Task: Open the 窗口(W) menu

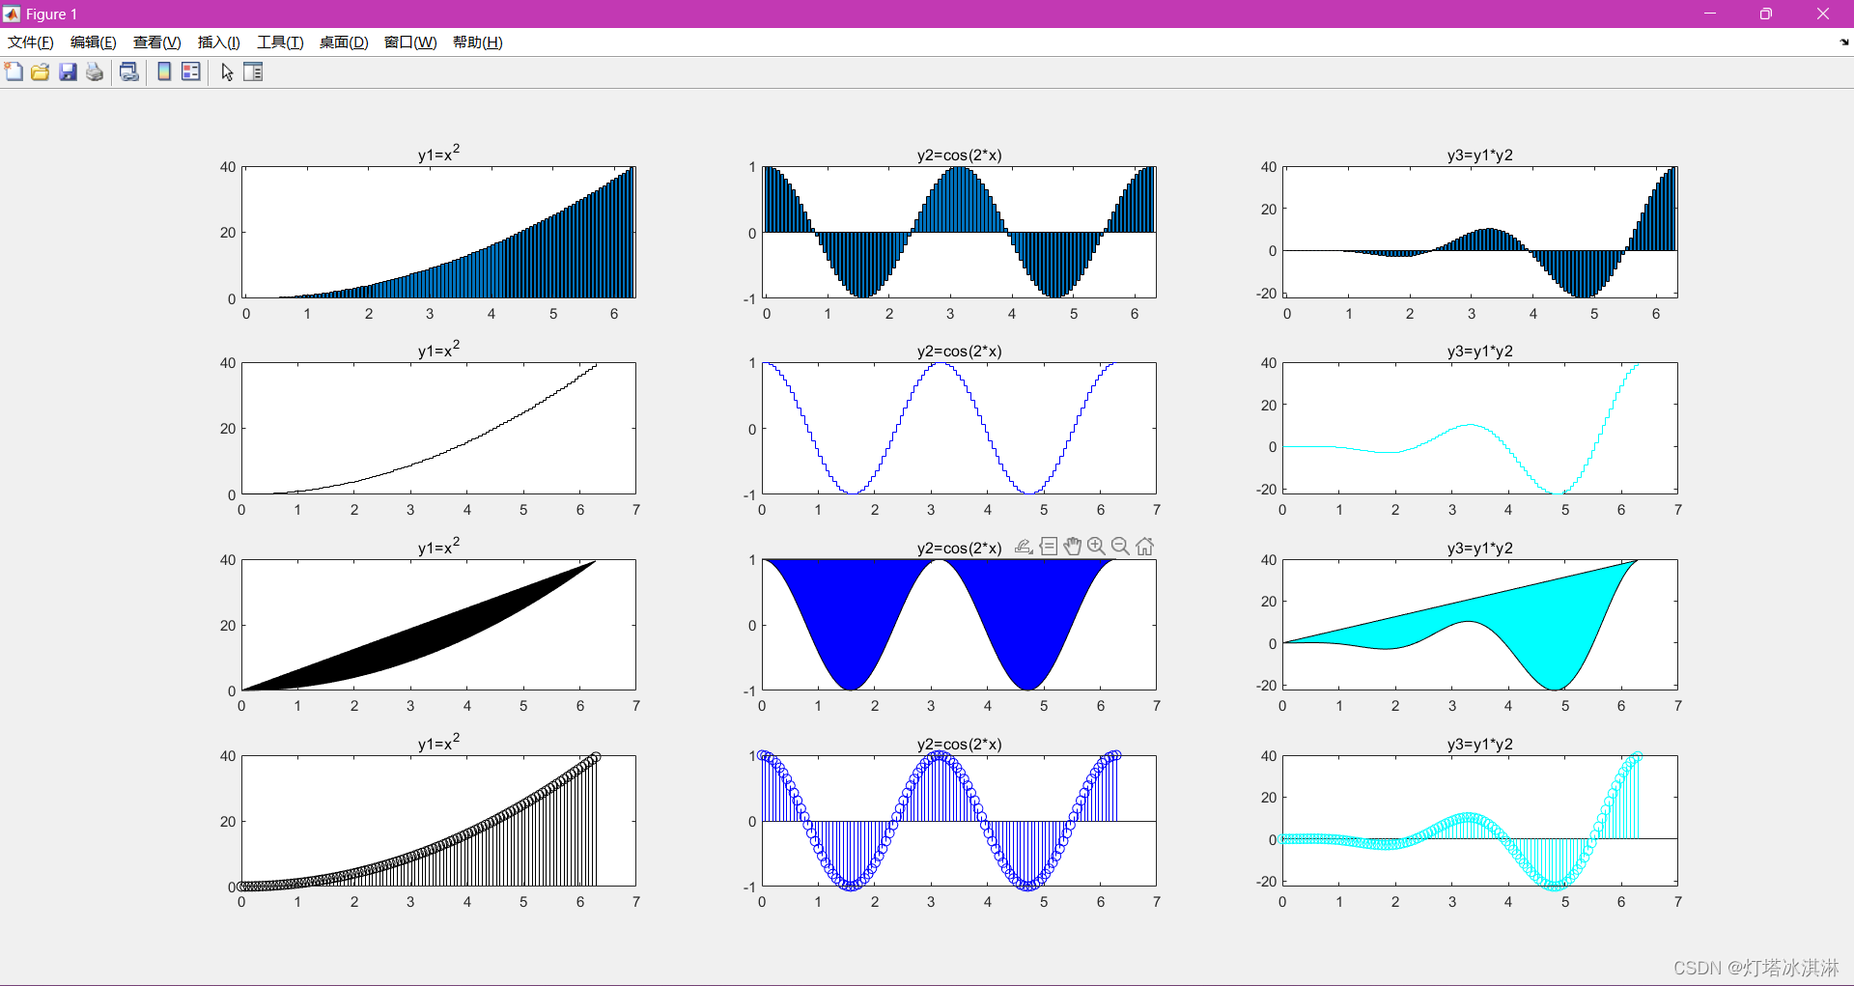Action: click(410, 42)
